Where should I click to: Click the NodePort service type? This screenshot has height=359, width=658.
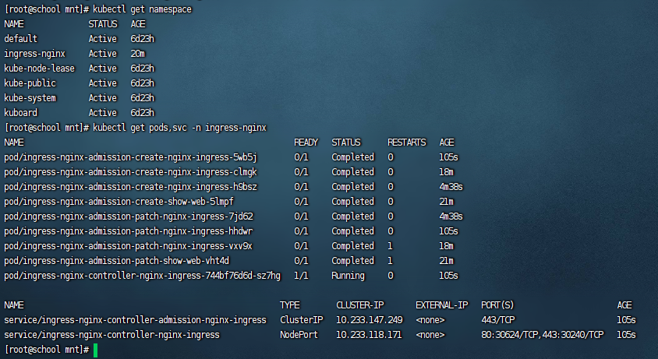(x=299, y=335)
